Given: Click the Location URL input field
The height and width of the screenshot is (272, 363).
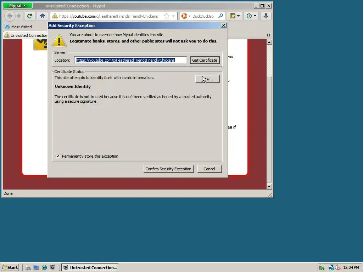Looking at the screenshot, I should click(x=130, y=60).
